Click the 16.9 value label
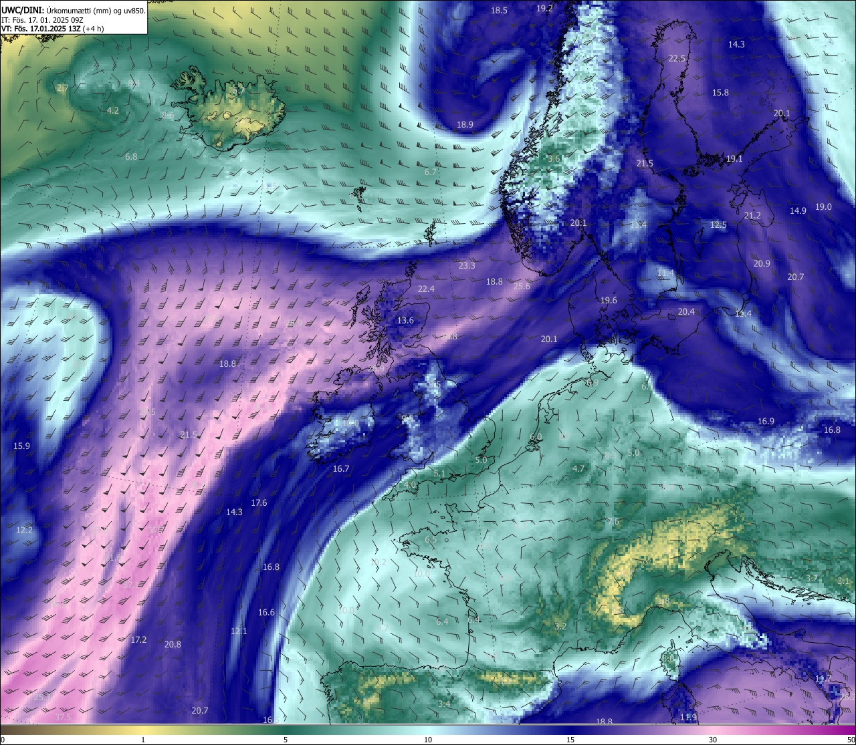 click(x=766, y=421)
